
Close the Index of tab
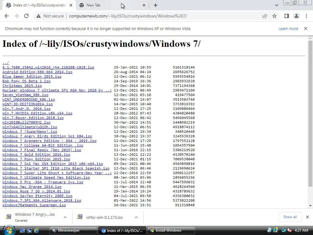coord(71,6)
